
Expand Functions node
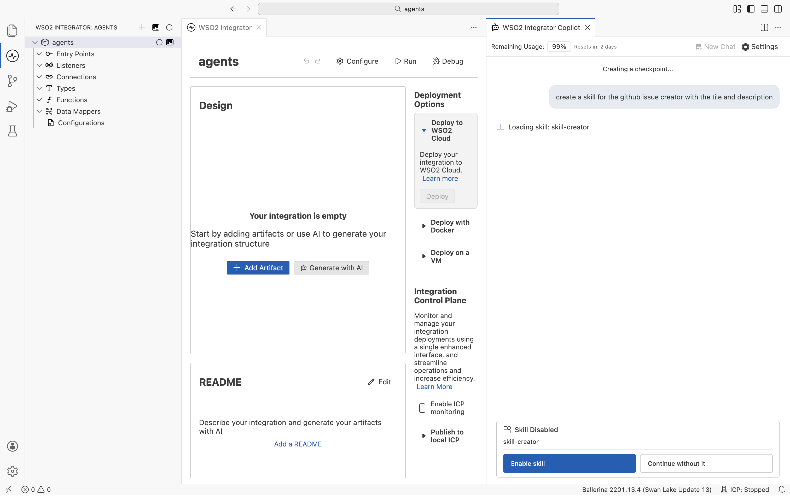pos(39,100)
